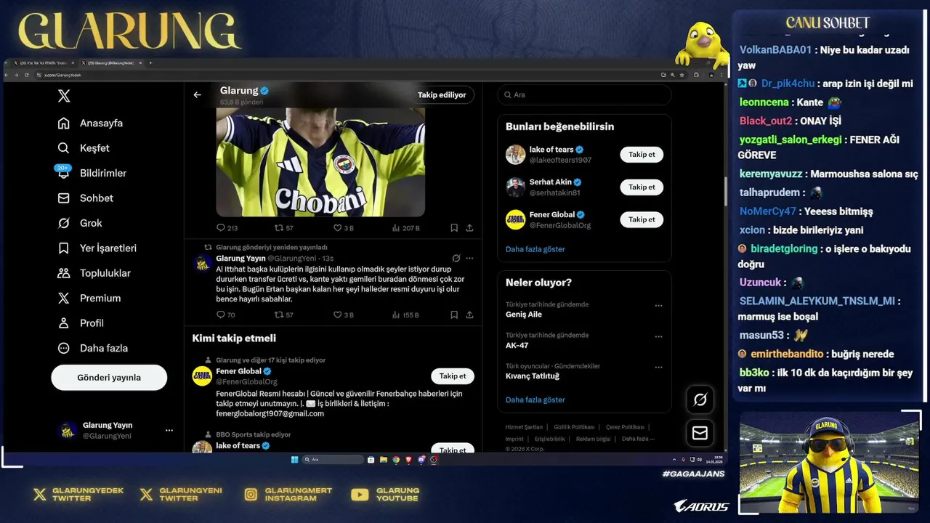Open more options on Al Ittihat post
The height and width of the screenshot is (523, 930).
click(x=469, y=258)
